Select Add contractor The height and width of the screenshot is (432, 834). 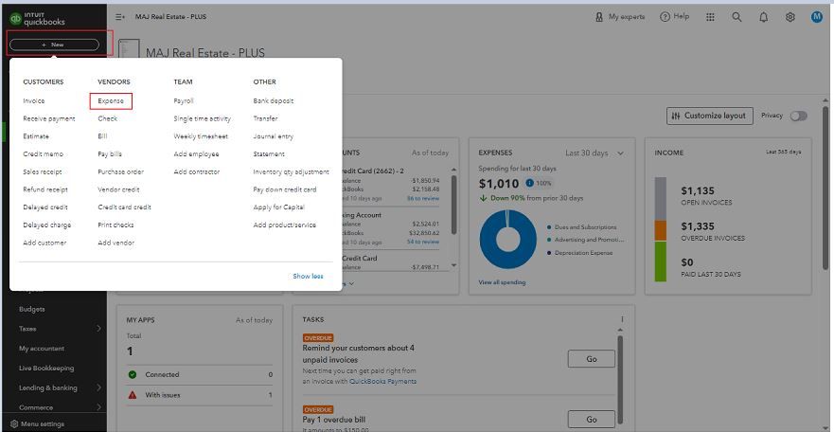[x=196, y=171]
